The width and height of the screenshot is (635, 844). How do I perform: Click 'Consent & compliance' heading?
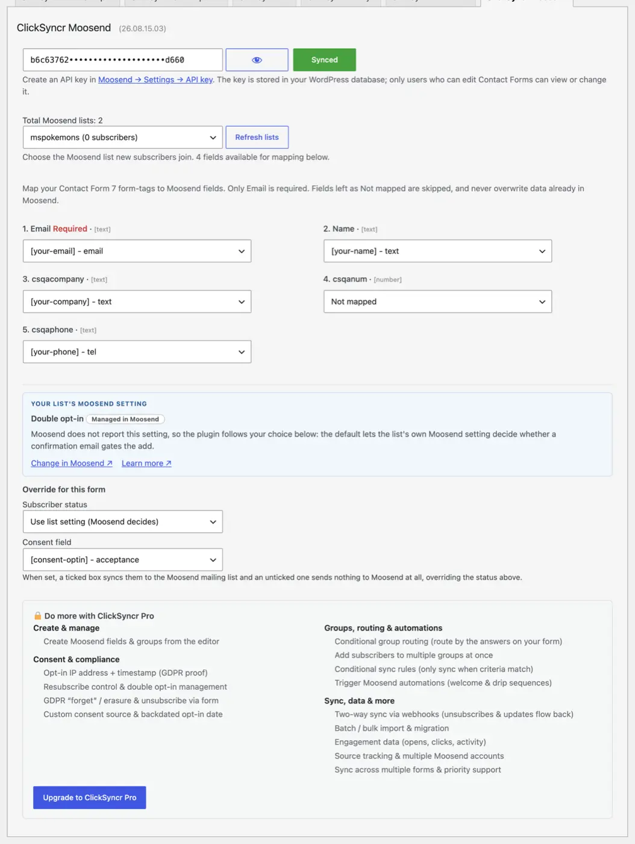click(x=77, y=660)
